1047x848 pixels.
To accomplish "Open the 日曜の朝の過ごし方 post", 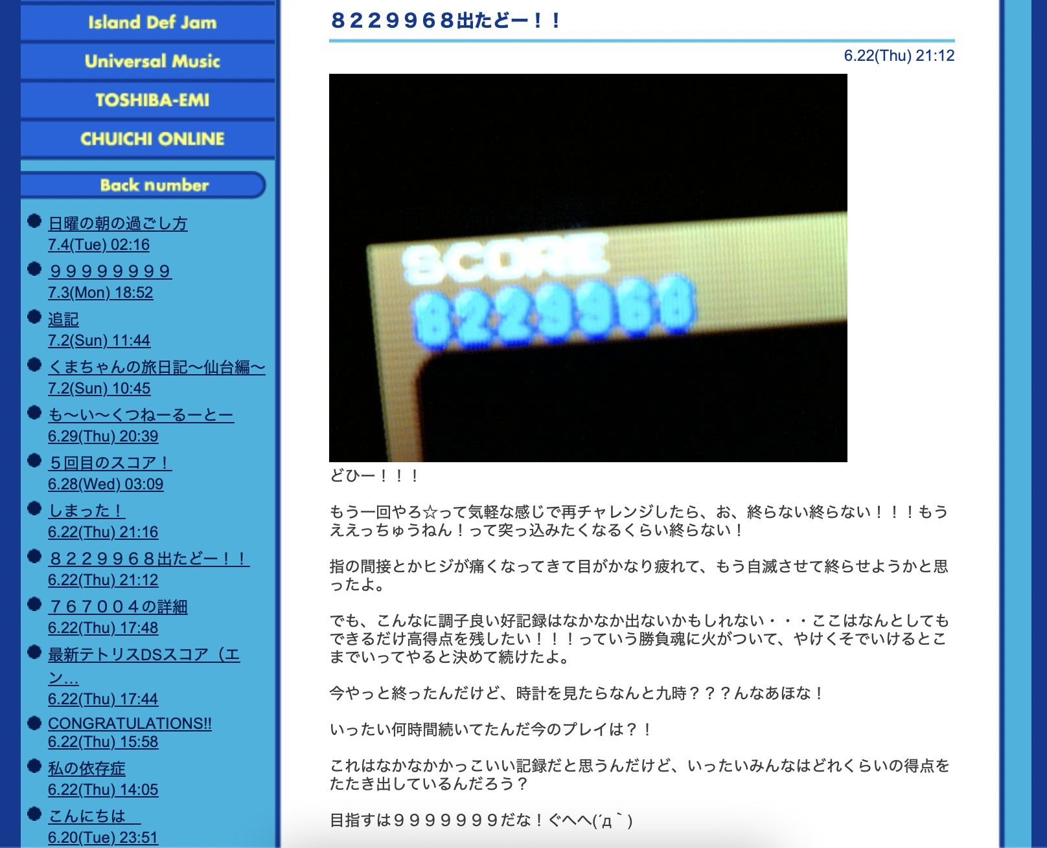I will tap(117, 223).
